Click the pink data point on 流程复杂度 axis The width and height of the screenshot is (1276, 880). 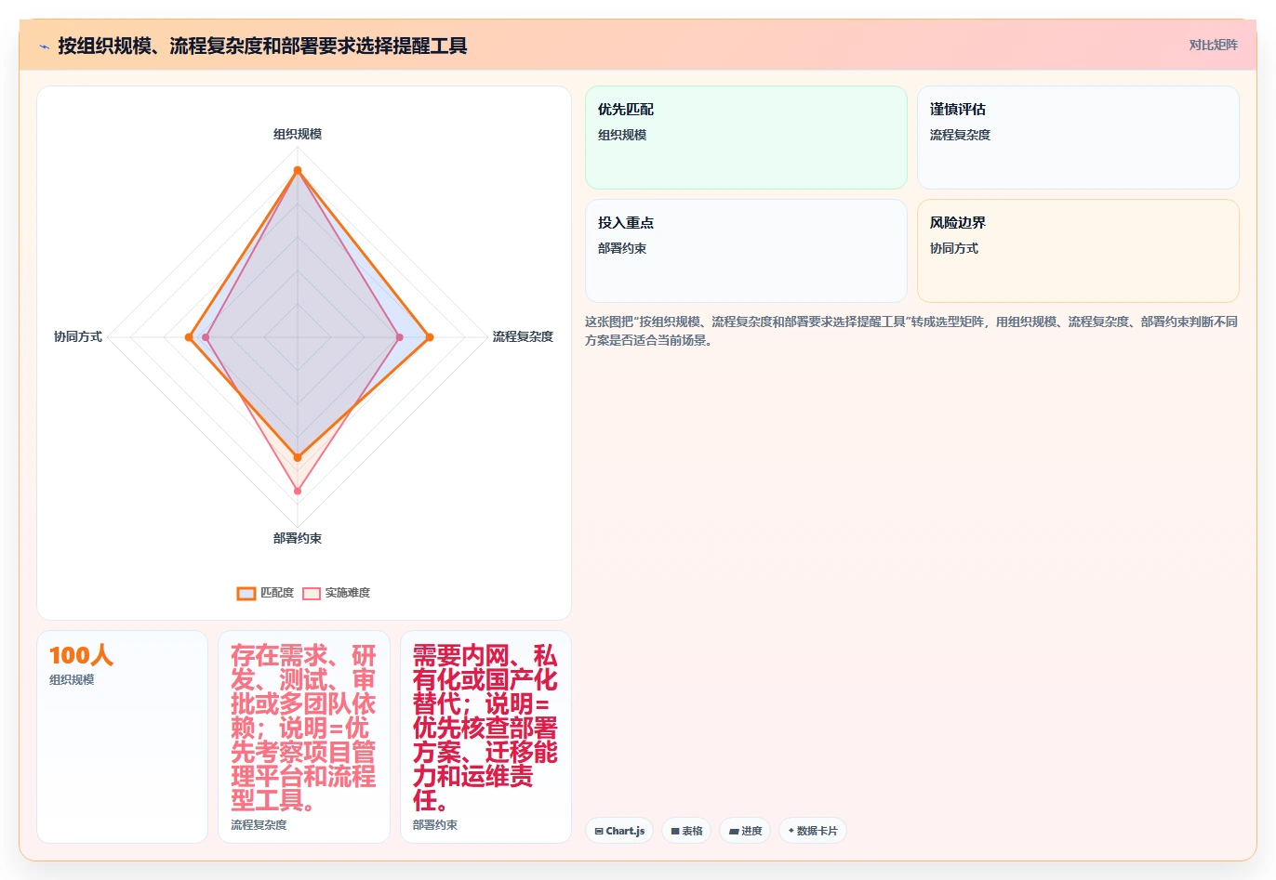[400, 337]
